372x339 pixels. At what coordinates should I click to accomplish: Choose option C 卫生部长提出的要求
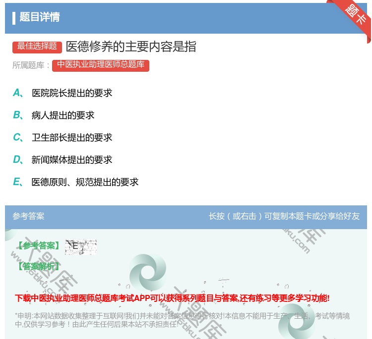pyautogui.click(x=72, y=138)
